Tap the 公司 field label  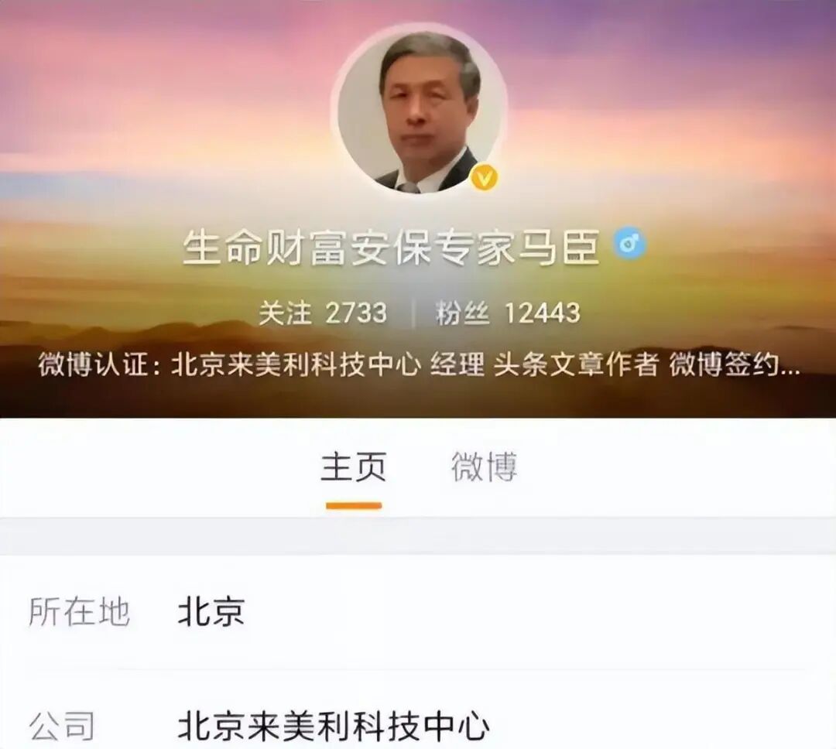62,726
